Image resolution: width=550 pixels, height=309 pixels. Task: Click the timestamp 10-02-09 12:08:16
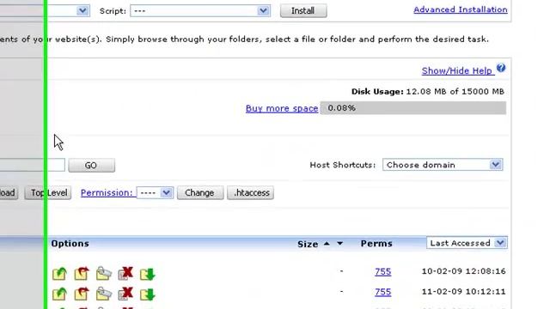[x=463, y=271]
